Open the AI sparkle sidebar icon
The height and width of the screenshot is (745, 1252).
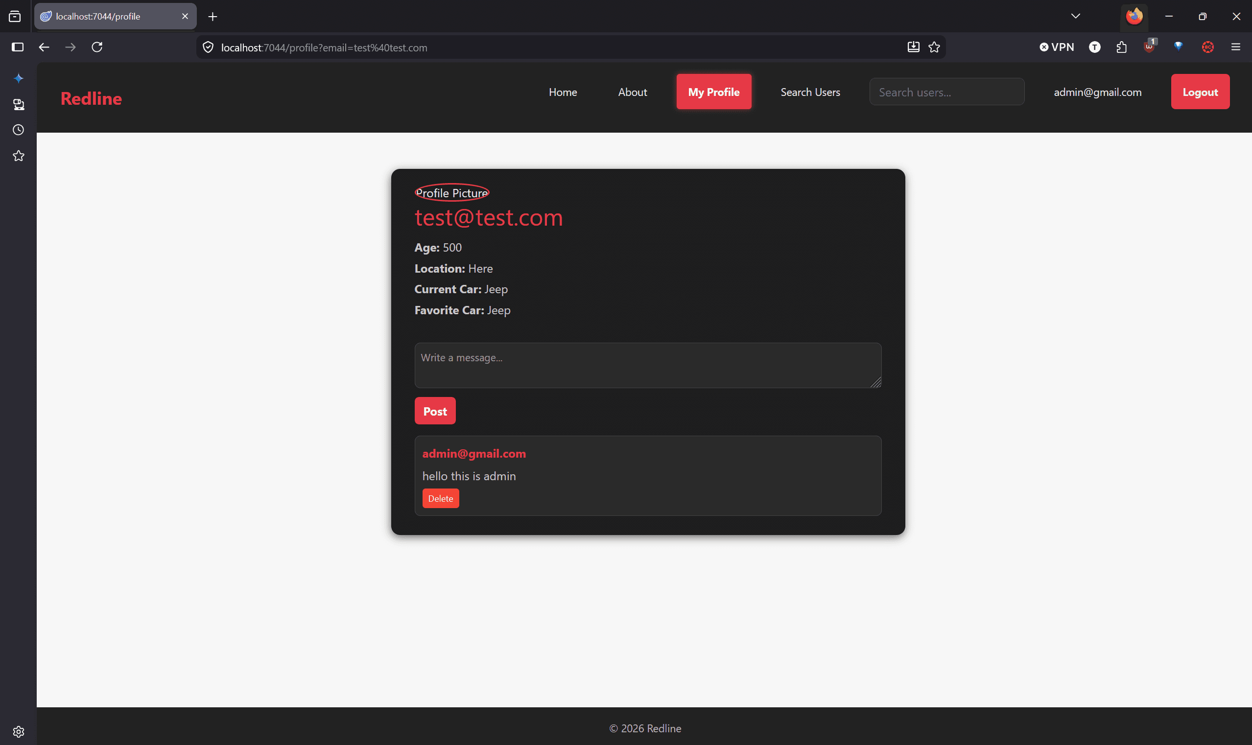[19, 78]
